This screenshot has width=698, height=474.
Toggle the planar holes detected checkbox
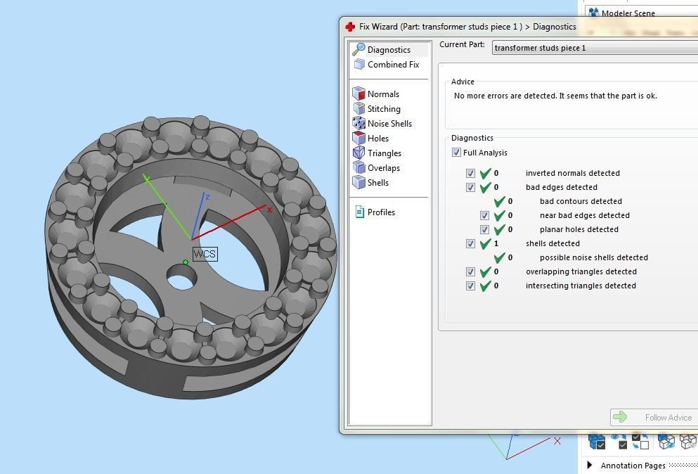click(x=485, y=229)
